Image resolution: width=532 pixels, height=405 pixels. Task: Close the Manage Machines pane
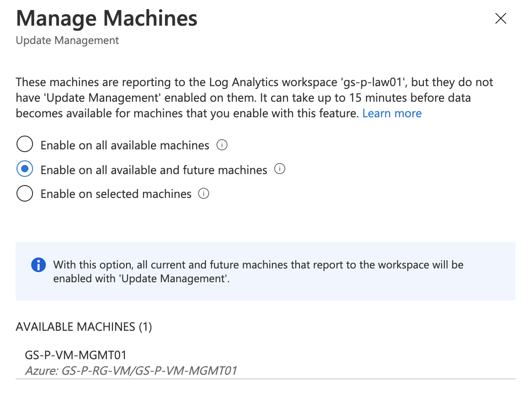tap(500, 18)
